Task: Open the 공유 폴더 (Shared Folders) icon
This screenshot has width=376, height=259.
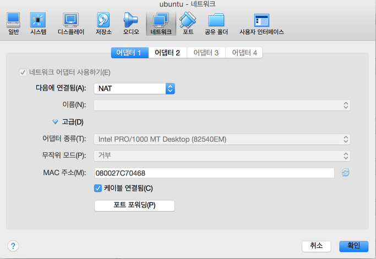Action: (x=216, y=24)
